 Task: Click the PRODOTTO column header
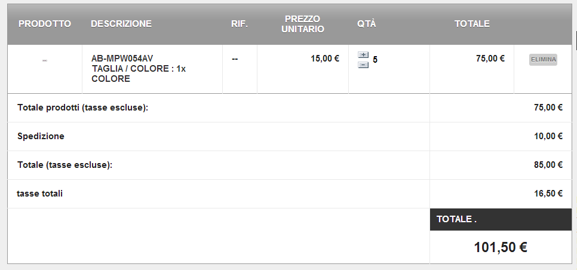click(x=45, y=24)
